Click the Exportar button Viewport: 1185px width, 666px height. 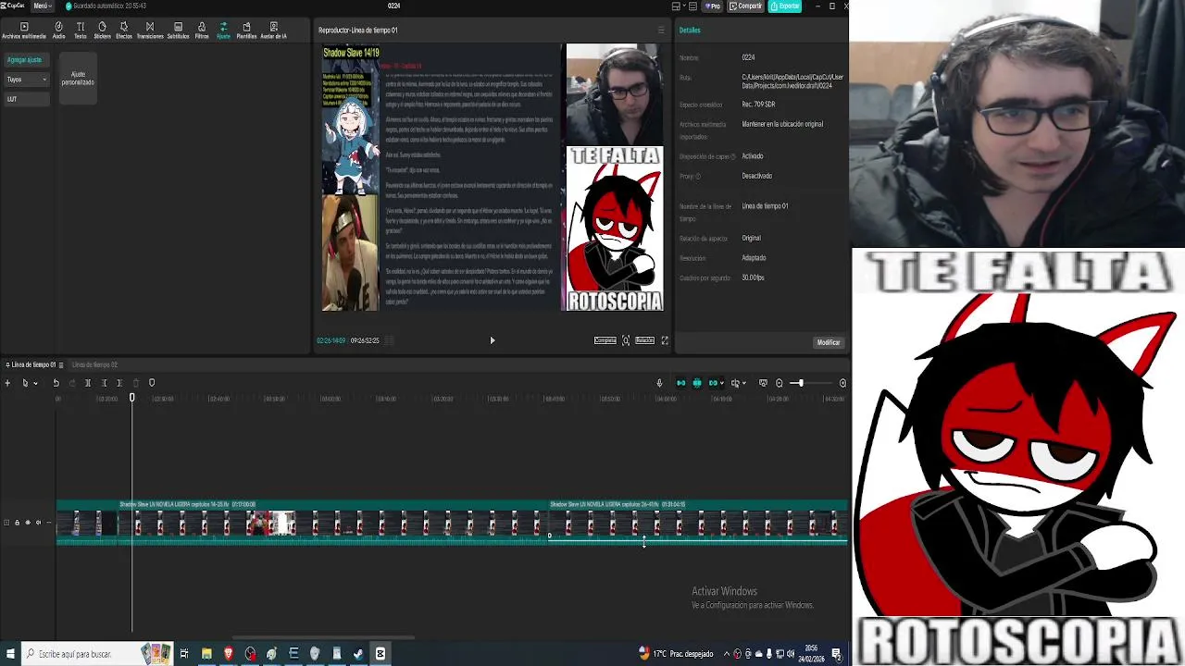pos(785,6)
